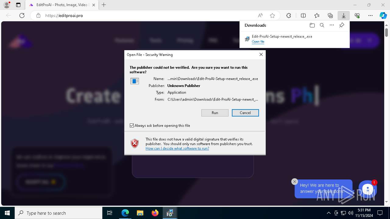This screenshot has width=390, height=219.
Task: Show hidden system tray icons
Action: pos(328,213)
